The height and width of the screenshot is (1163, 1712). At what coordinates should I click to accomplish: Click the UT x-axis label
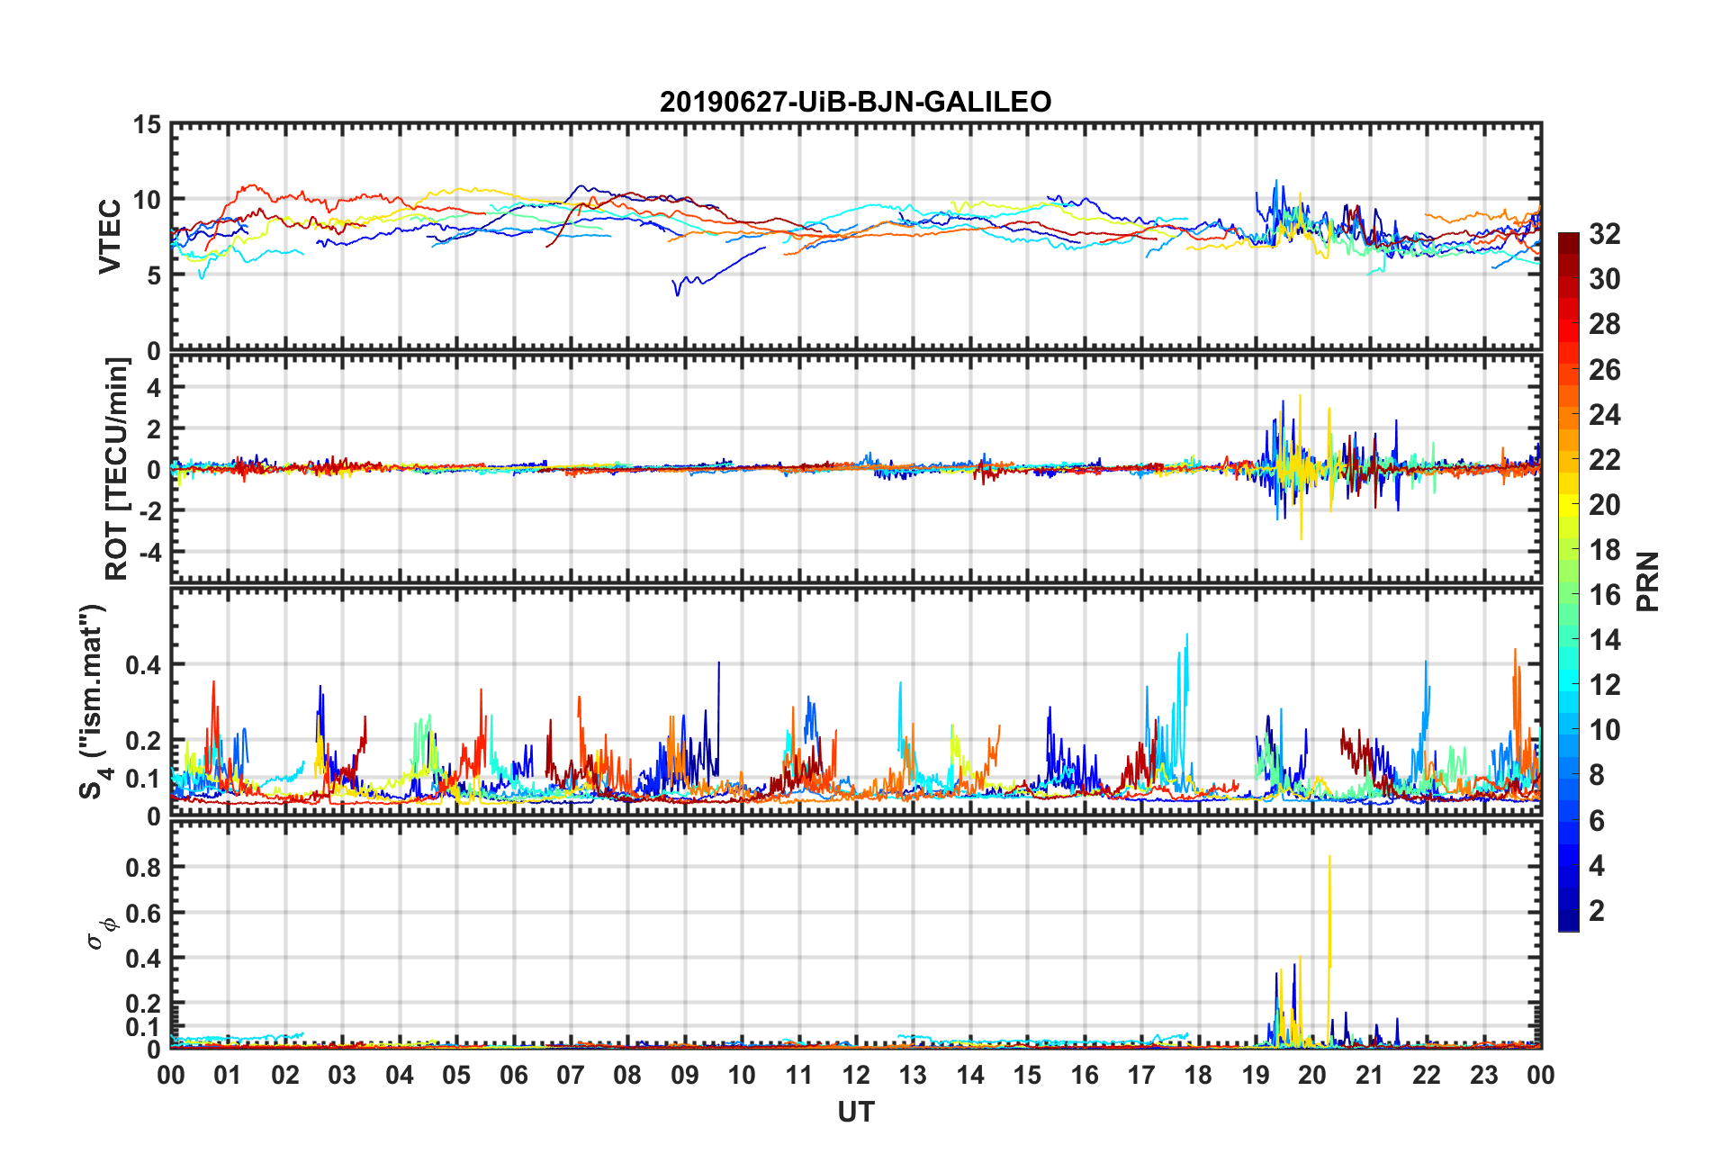coord(855,1113)
